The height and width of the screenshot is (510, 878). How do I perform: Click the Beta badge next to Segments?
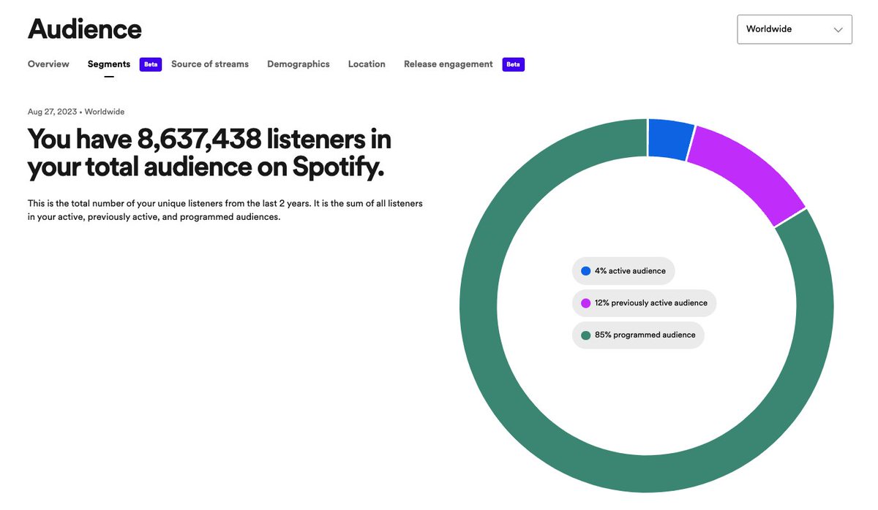[x=150, y=64]
